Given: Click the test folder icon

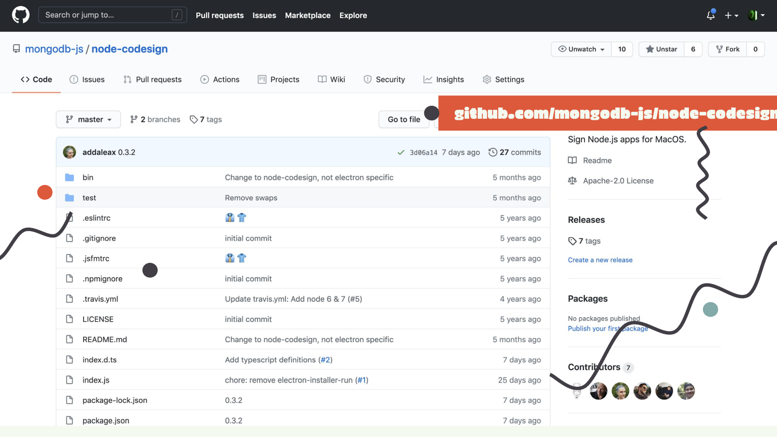Looking at the screenshot, I should tap(69, 198).
